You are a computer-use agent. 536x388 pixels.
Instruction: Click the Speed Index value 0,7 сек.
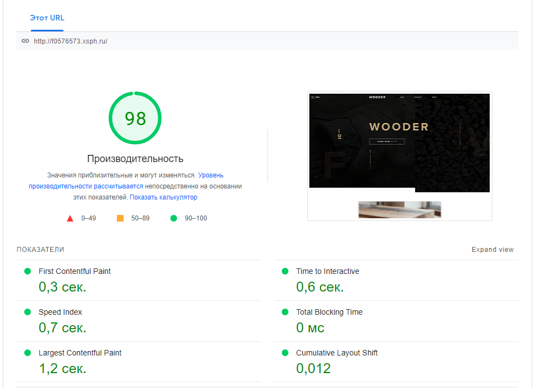point(62,328)
